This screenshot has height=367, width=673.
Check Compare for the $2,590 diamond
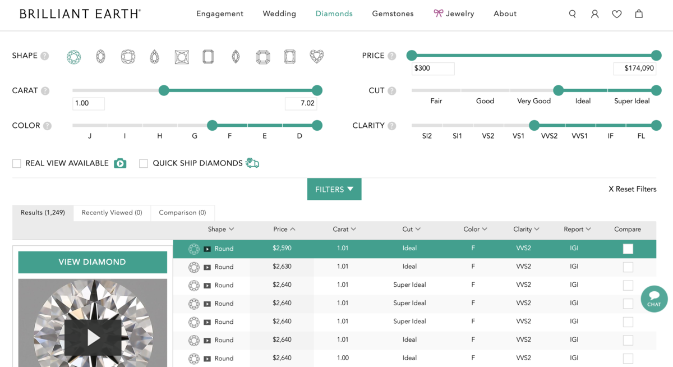628,249
